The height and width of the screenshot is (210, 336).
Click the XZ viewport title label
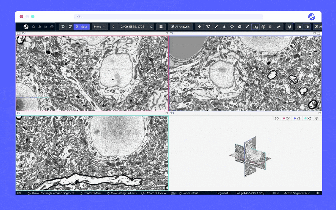pos(18,113)
